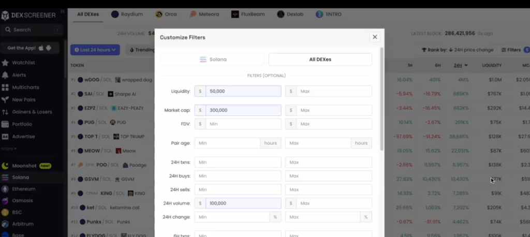Click the filter dialog scrollbar
The width and height of the screenshot is (530, 237).
(382, 98)
